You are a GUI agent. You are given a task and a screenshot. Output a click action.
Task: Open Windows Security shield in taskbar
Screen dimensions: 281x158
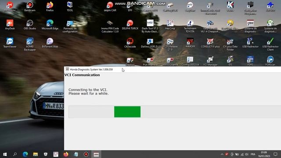(46, 154)
